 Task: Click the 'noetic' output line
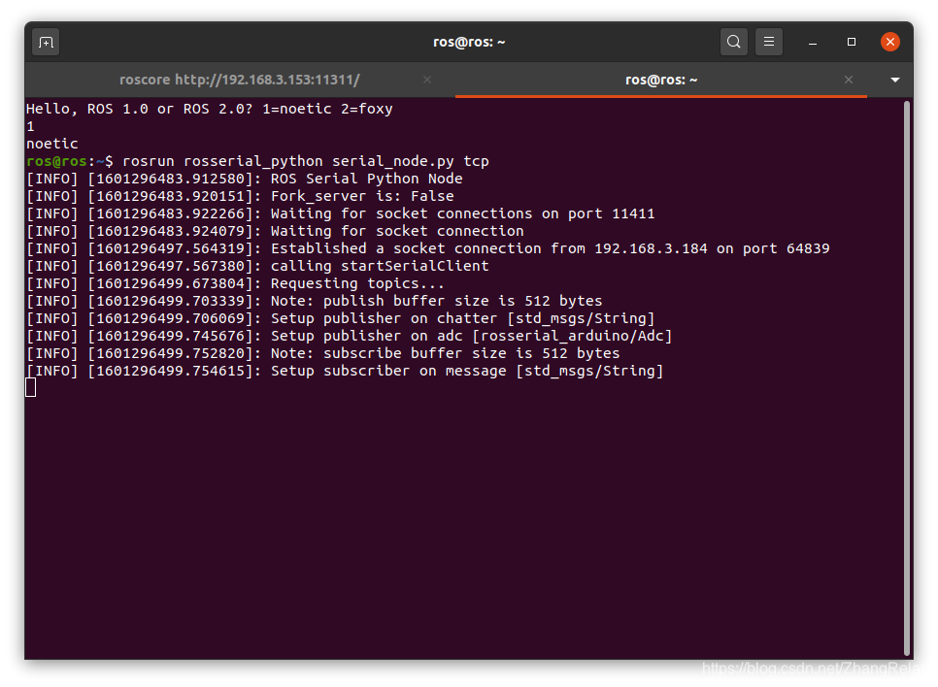[52, 145]
